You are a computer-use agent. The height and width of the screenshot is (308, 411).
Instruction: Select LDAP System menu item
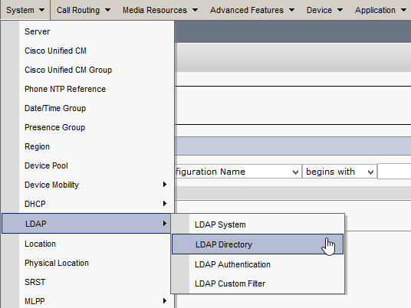[258, 224]
